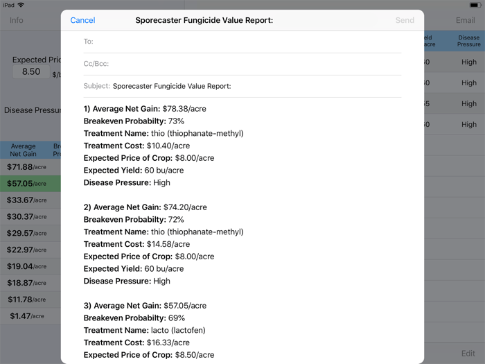
Task: Sort by the Average Net Gain column header
Action: click(x=24, y=150)
